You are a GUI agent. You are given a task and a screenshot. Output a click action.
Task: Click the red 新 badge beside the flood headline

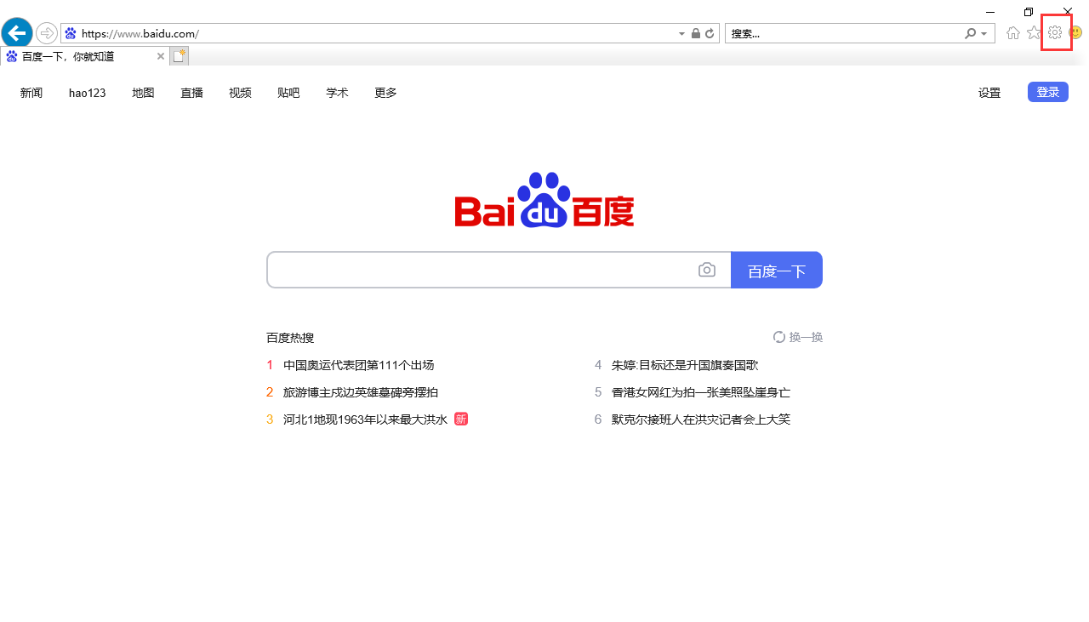[461, 419]
